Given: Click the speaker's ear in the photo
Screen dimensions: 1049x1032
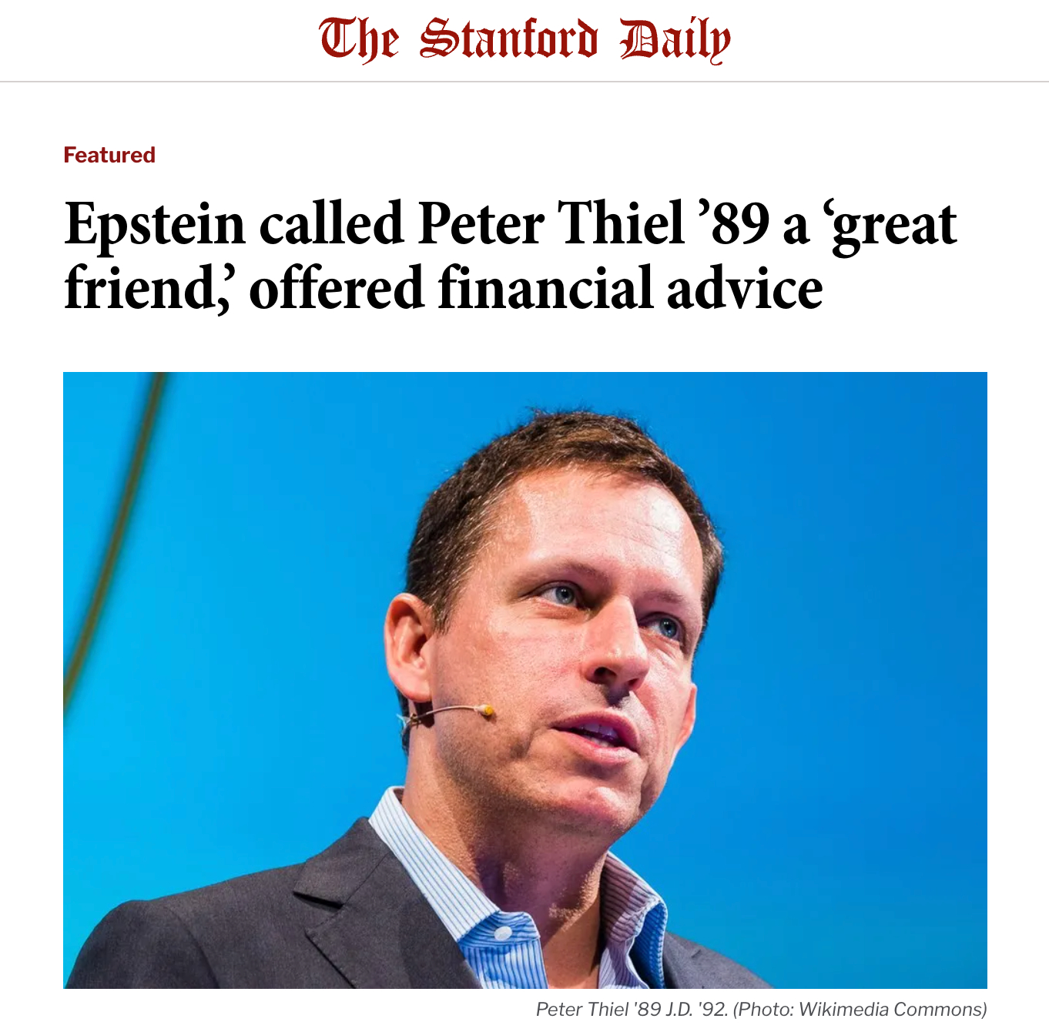Looking at the screenshot, I should point(408,647).
